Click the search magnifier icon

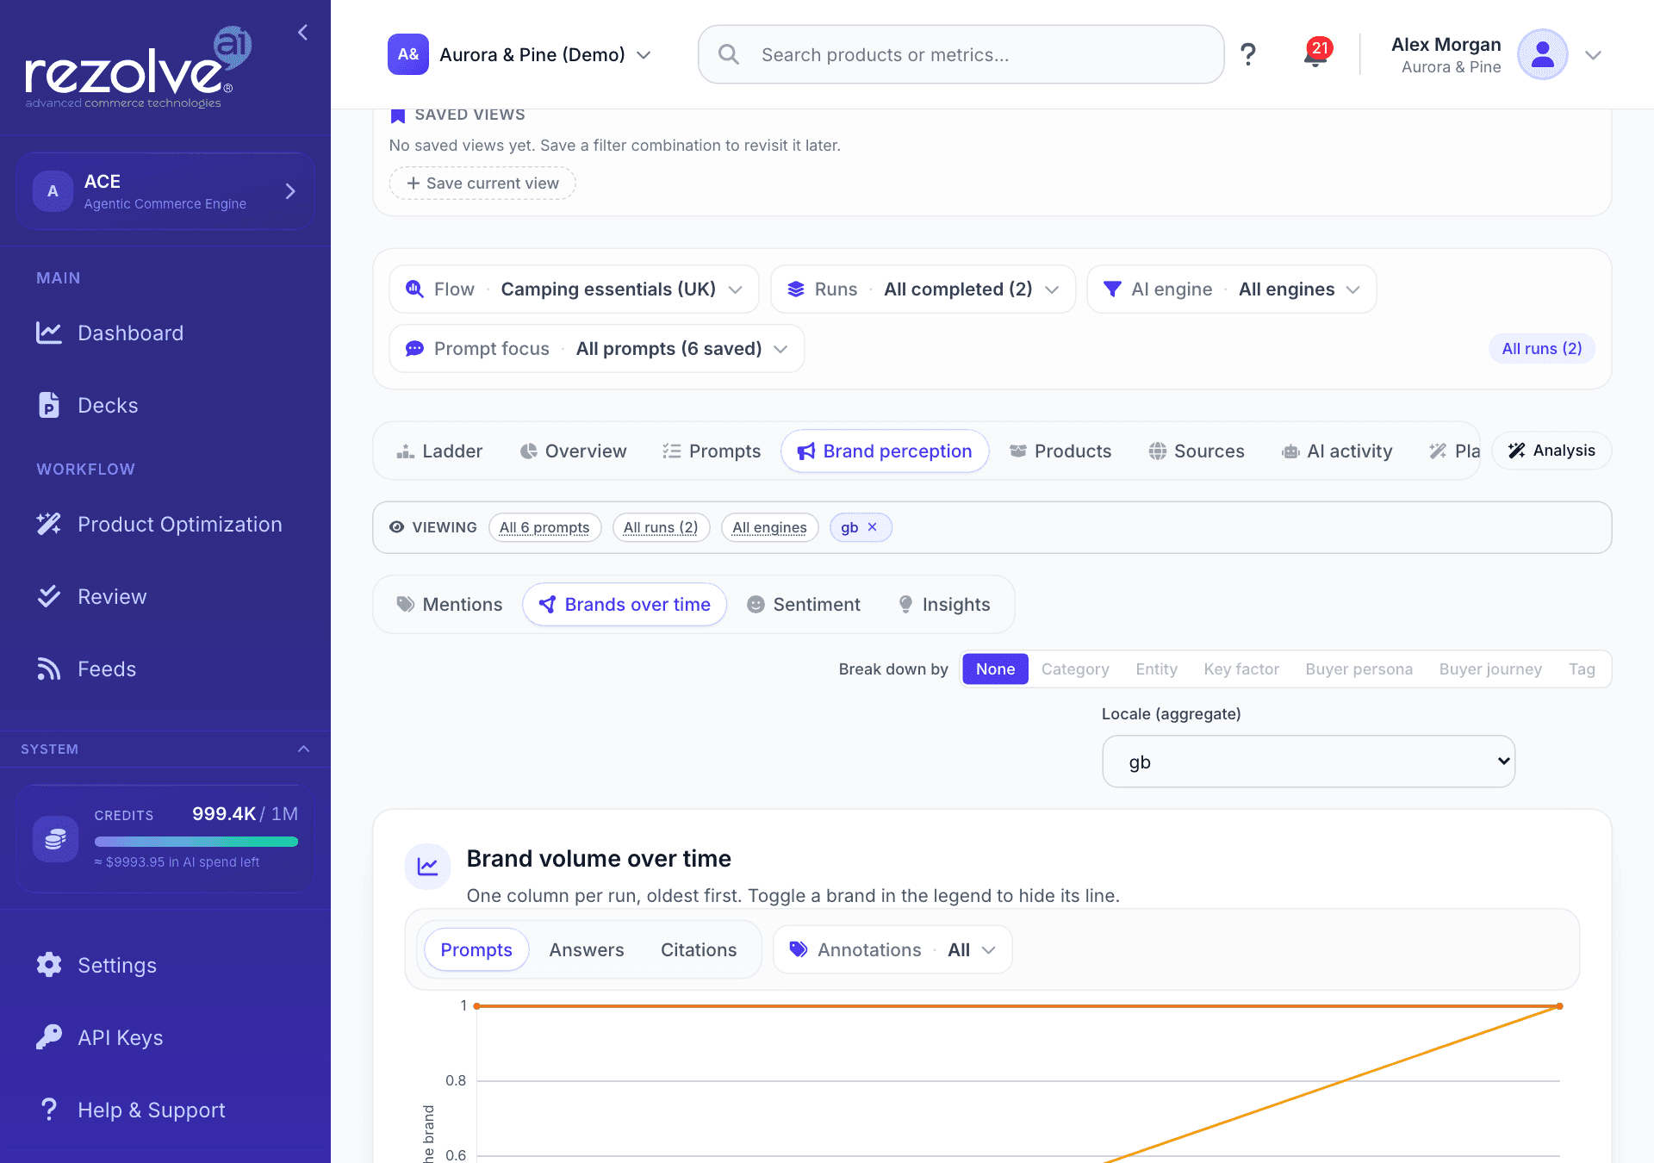(729, 54)
